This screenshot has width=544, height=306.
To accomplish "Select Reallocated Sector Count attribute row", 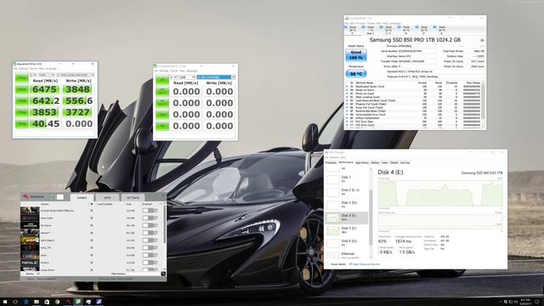I will click(413, 87).
